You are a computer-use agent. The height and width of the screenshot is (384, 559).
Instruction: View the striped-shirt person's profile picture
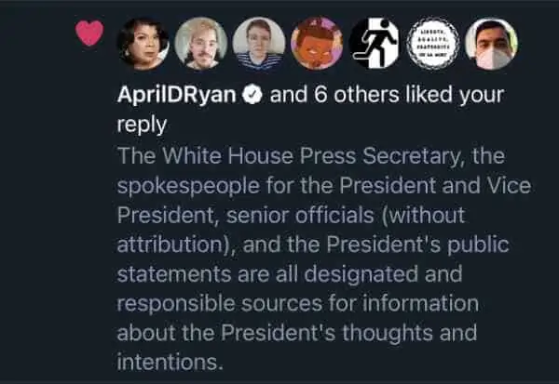259,43
